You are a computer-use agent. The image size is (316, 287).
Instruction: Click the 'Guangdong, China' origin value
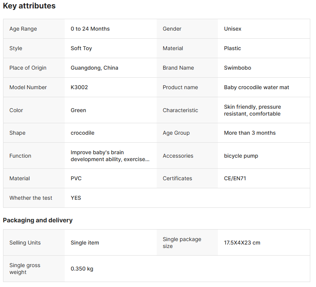[94, 68]
